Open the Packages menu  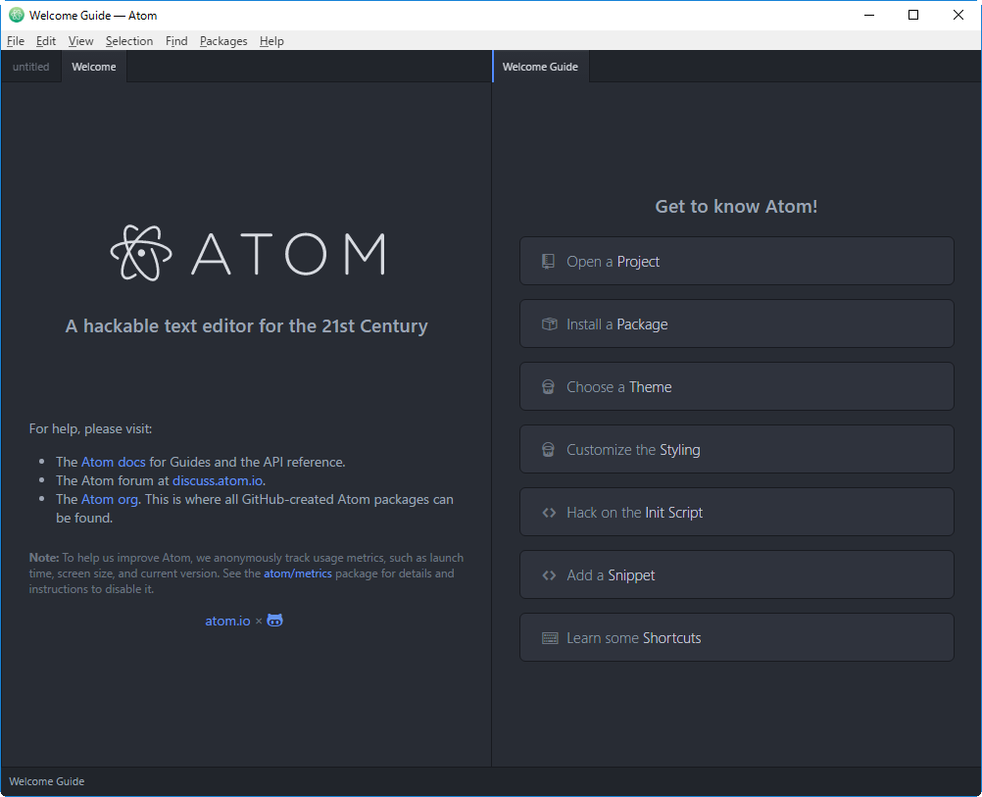pos(223,41)
